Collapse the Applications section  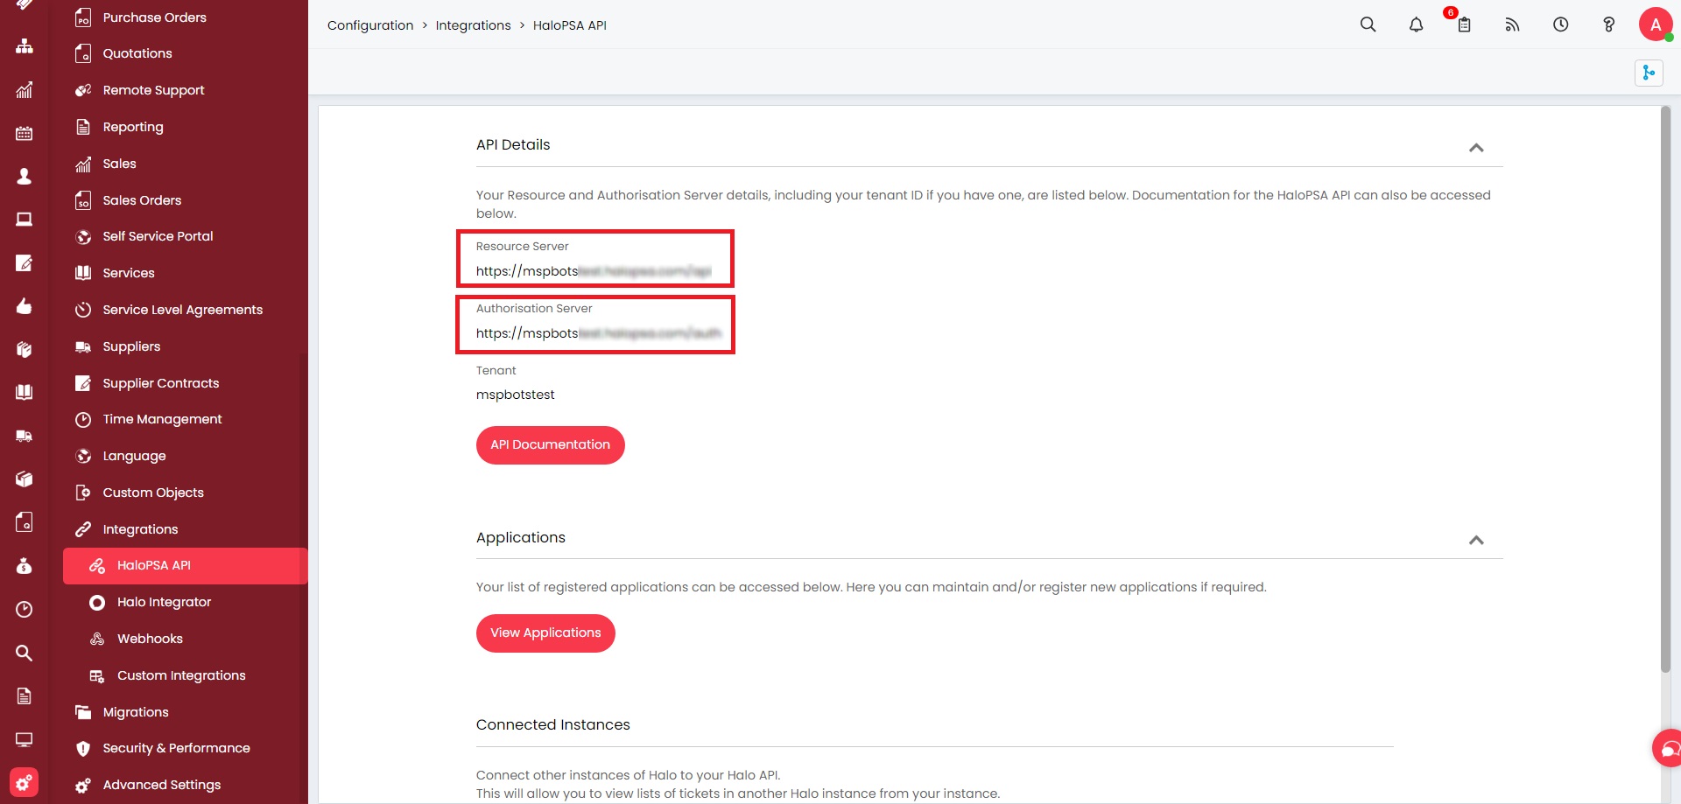click(1476, 540)
